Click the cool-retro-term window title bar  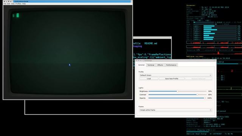(x=68, y=2)
